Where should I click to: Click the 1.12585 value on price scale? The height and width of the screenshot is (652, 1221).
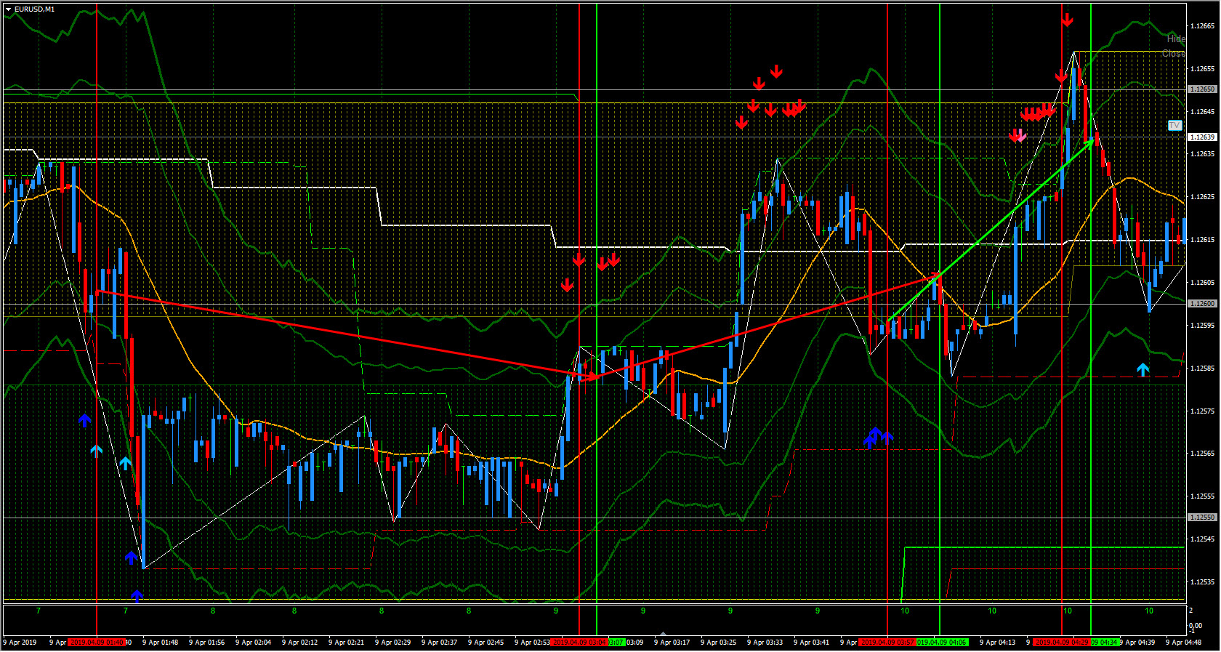[1202, 369]
